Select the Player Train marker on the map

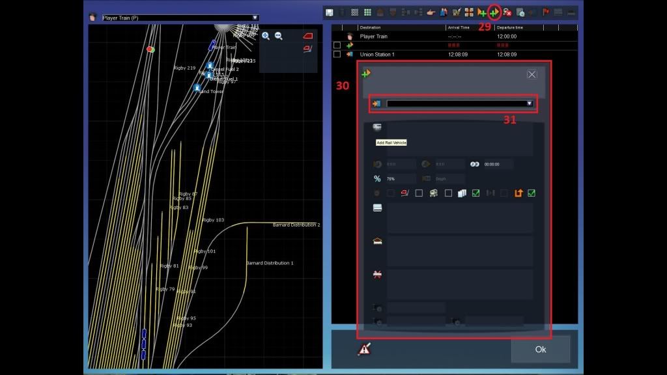(x=212, y=45)
